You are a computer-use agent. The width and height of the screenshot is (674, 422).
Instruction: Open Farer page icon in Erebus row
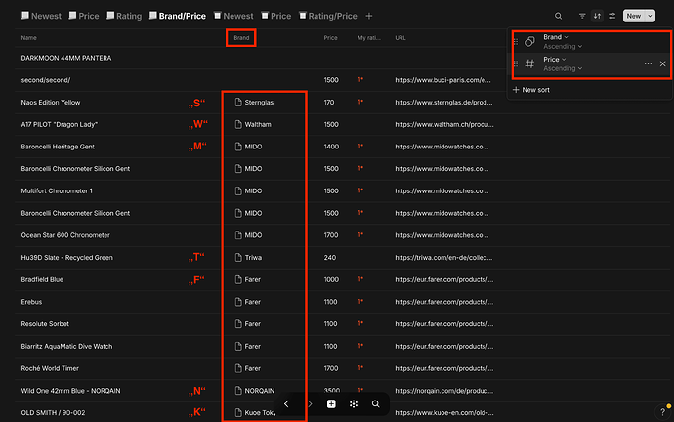click(x=238, y=302)
